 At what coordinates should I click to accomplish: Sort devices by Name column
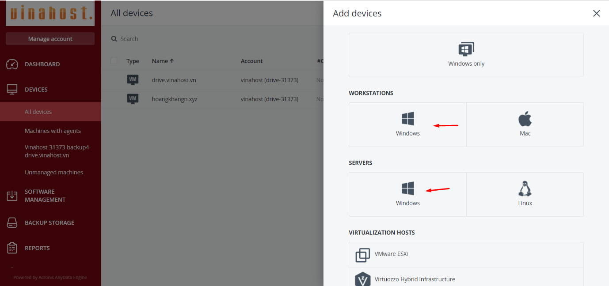pyautogui.click(x=162, y=61)
